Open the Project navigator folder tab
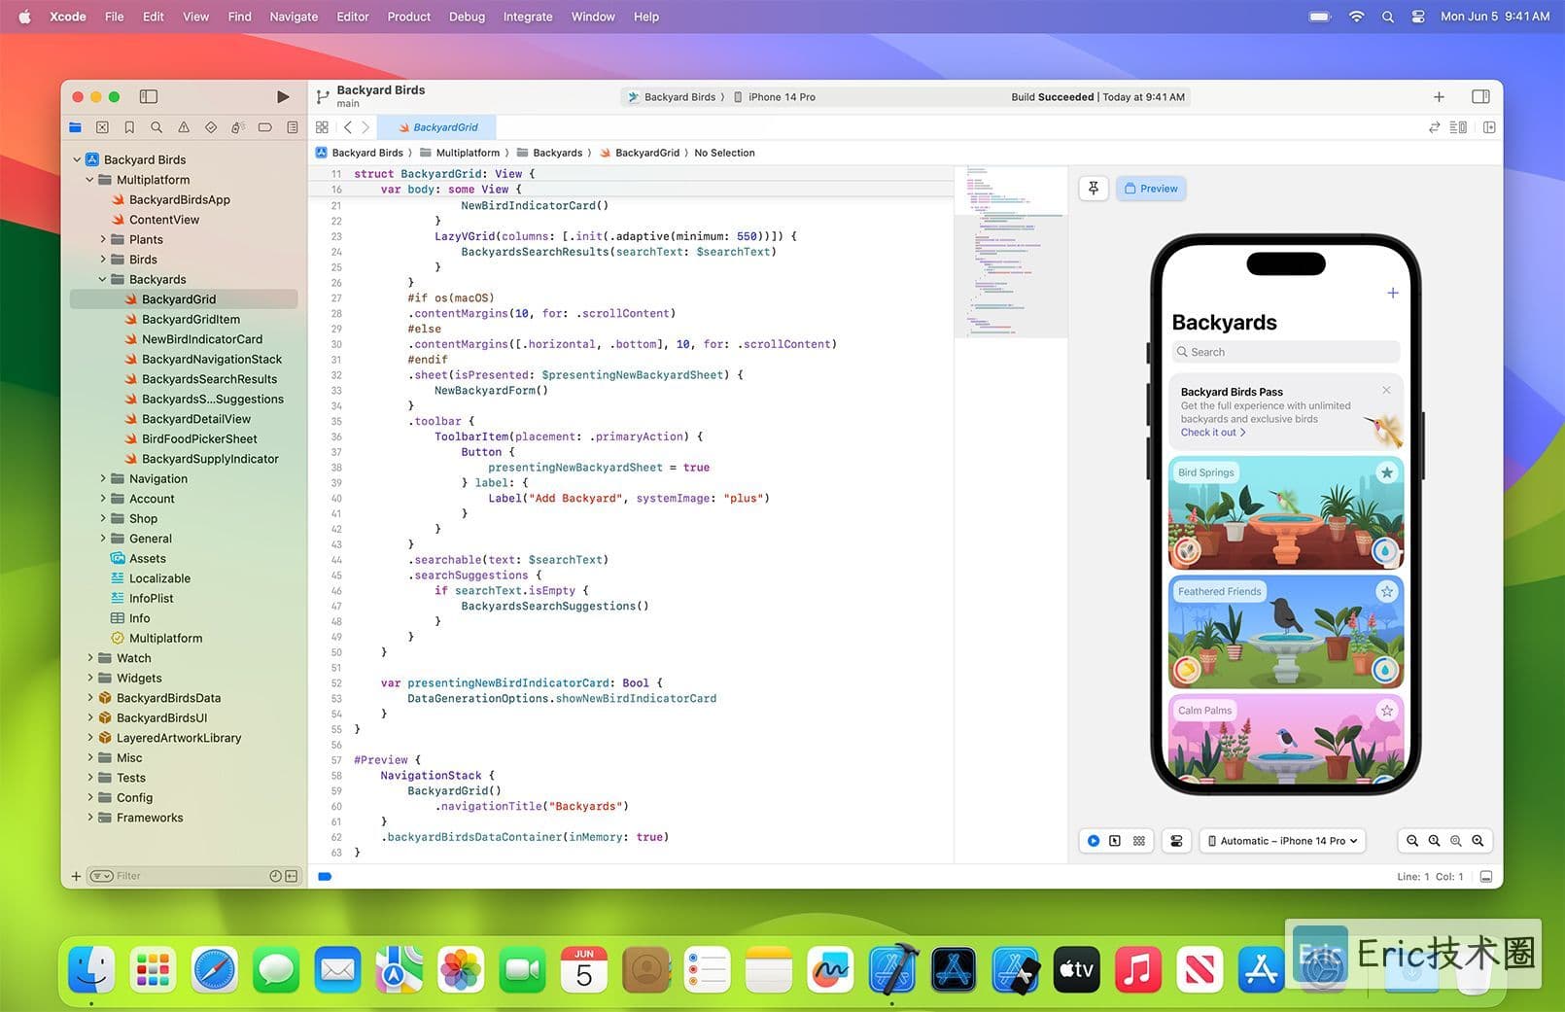The image size is (1565, 1012). (x=76, y=127)
